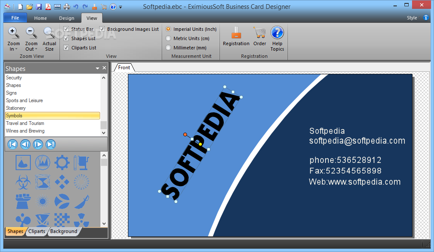Click the cart icon in quick access toolbar
Screen dimensions: 434x252
104,7
